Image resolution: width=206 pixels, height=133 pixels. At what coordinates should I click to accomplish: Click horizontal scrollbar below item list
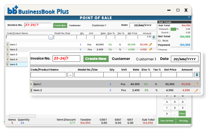(x=22, y=116)
